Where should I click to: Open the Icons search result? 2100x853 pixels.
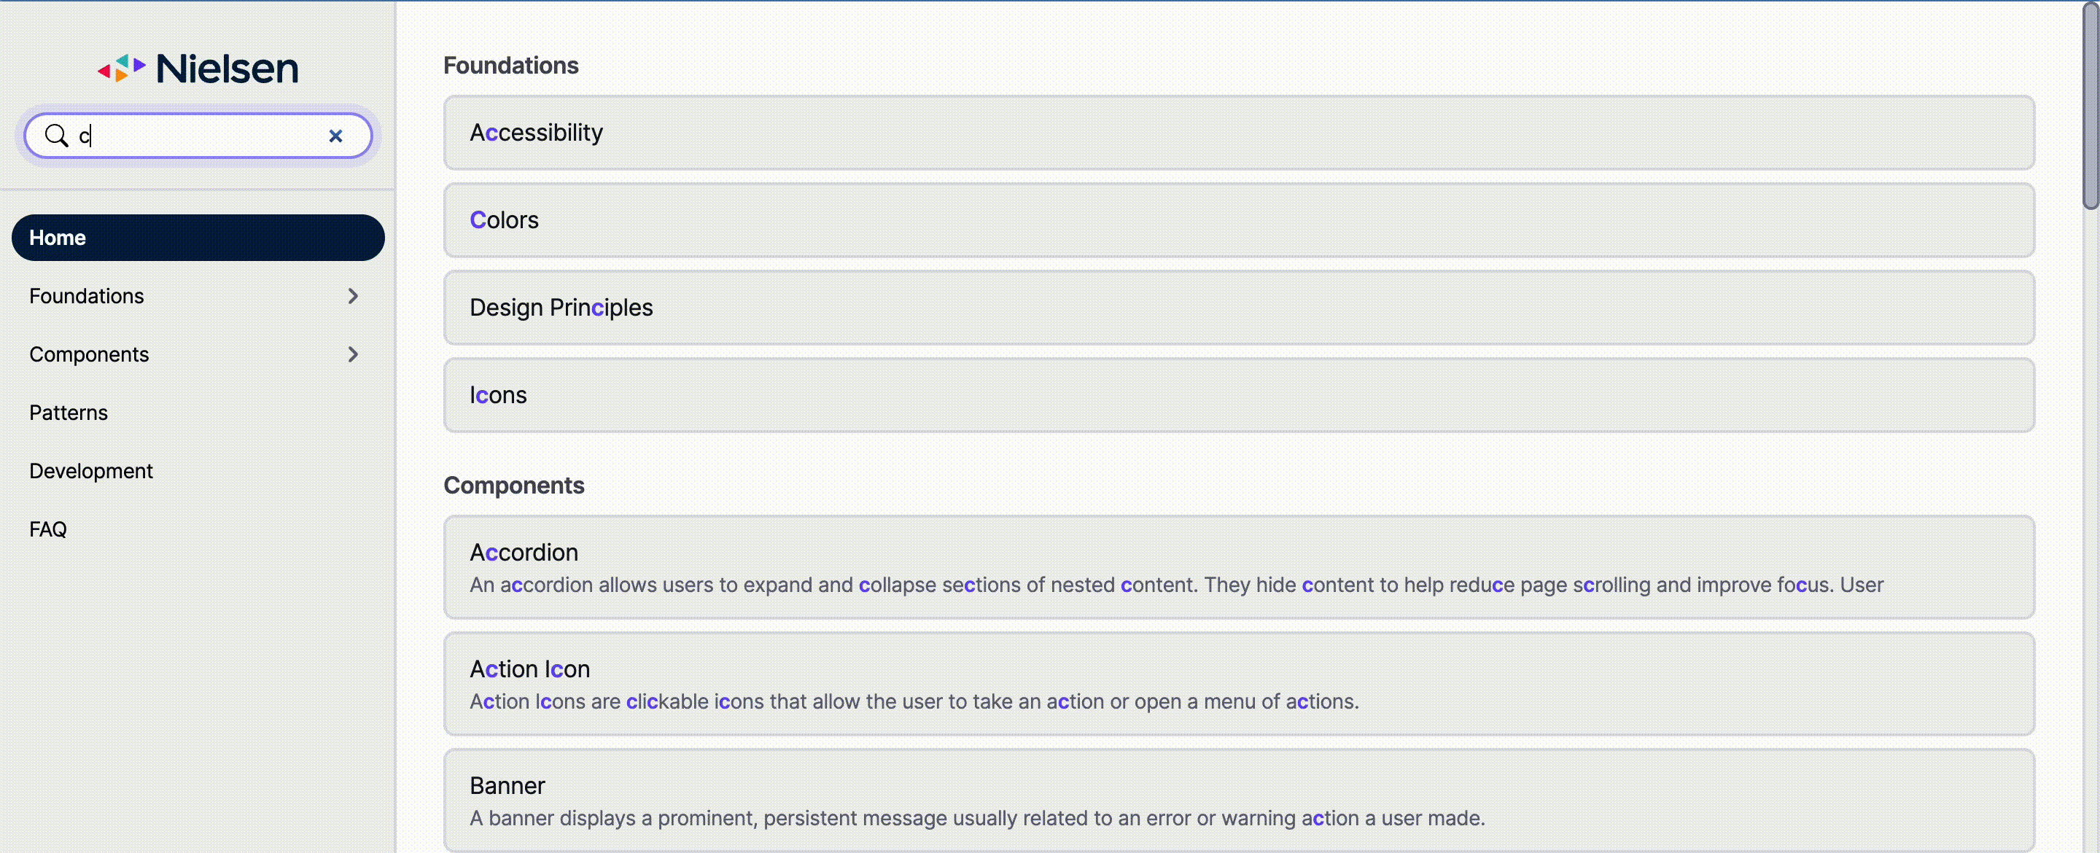coord(1238,394)
